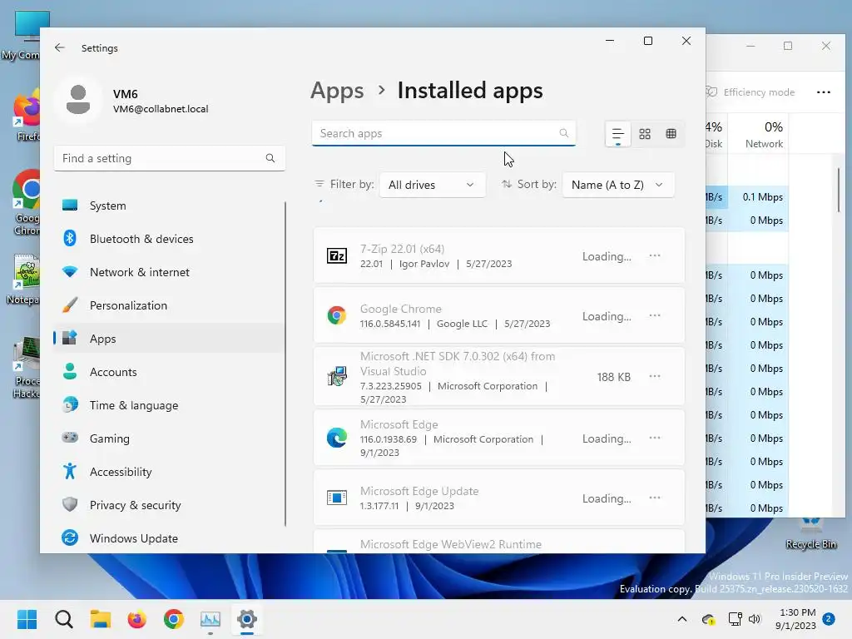Go back with the Settings back arrow
Viewport: 852px width, 639px height.
pyautogui.click(x=60, y=47)
